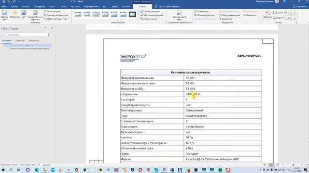Expand the picture styles gallery

click(138, 18)
